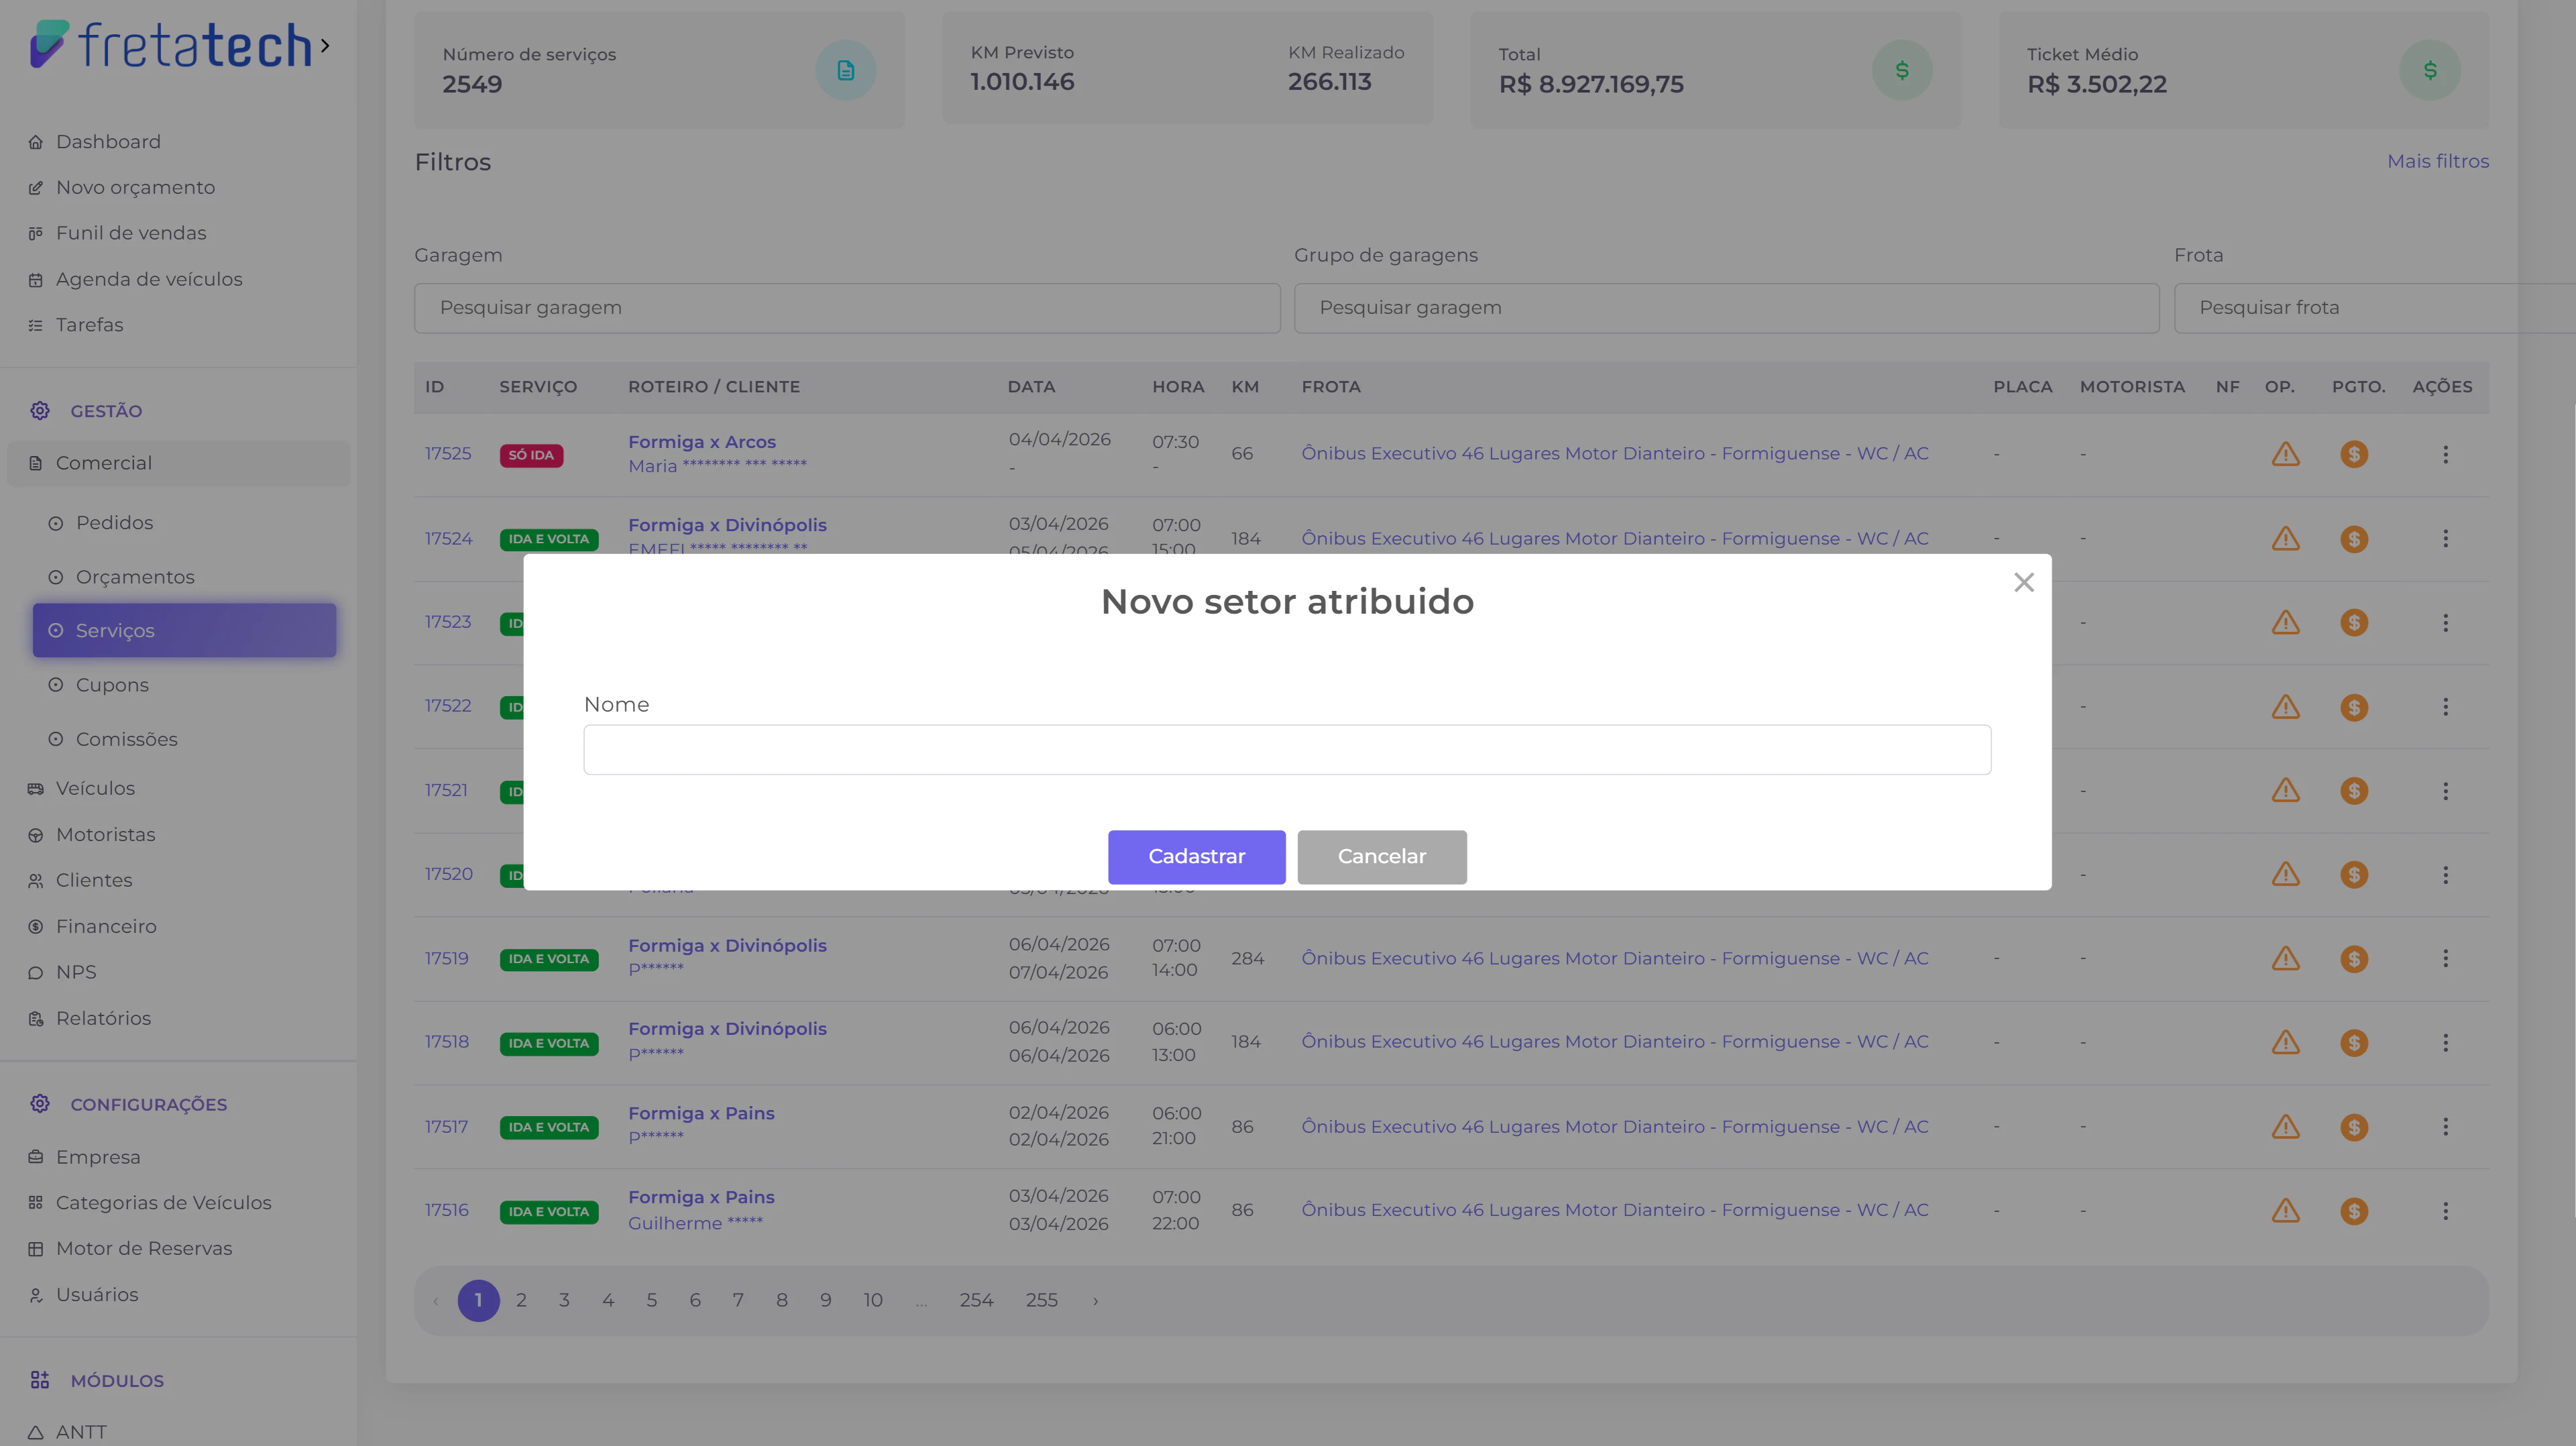This screenshot has height=1446, width=2576.
Task: Go to Agenda de veículos in sidebar
Action: pos(148,279)
